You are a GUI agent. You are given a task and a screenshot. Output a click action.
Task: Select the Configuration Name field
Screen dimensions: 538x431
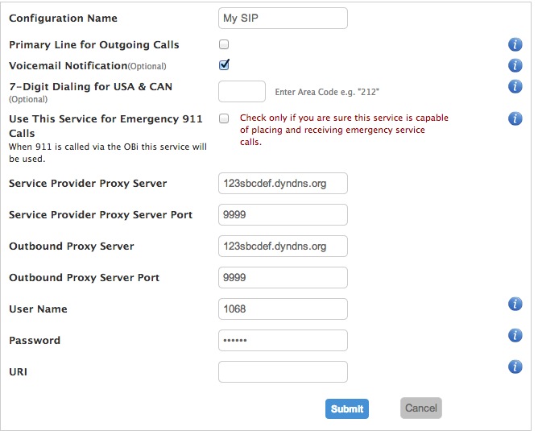tap(283, 19)
